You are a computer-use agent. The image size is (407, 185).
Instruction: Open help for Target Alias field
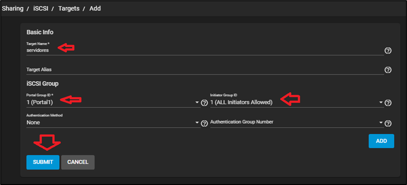pos(388,70)
